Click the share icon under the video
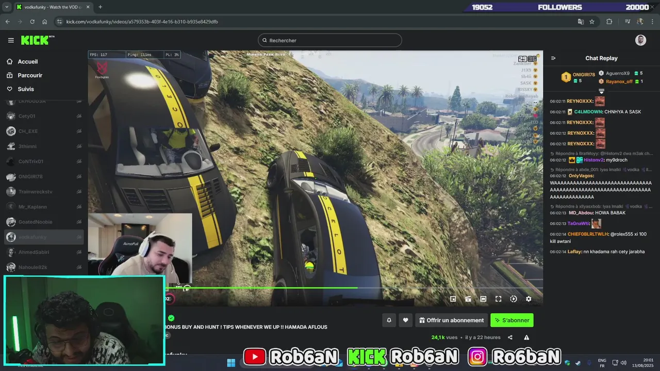 (x=510, y=338)
